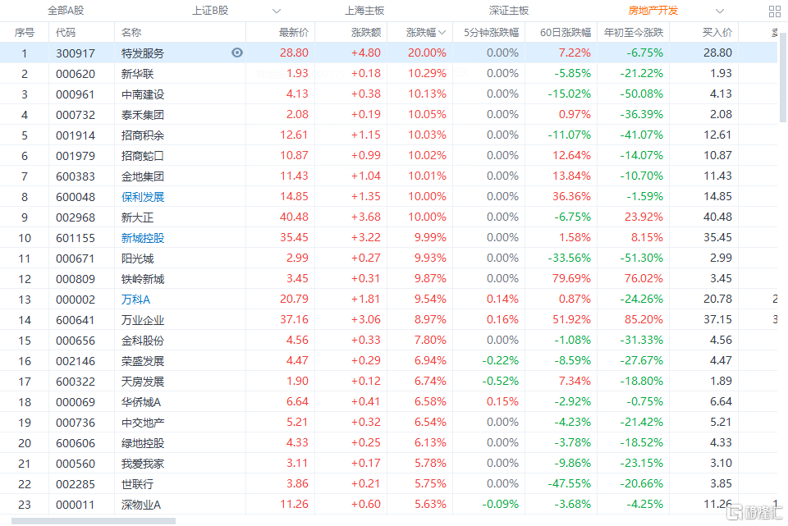Click change amount +4.80

click(x=366, y=53)
